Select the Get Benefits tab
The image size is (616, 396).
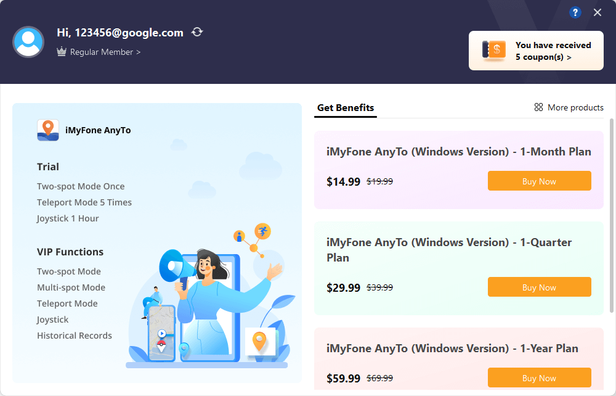346,108
